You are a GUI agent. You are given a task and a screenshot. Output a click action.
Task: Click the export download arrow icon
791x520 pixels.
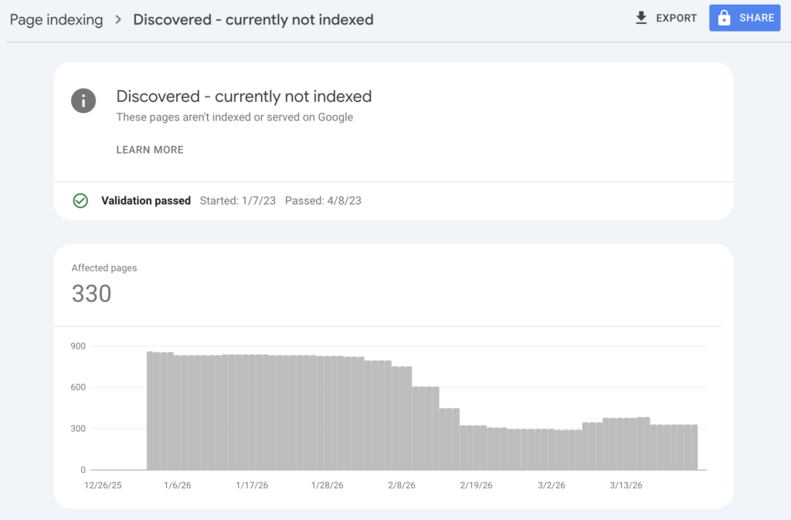point(641,18)
